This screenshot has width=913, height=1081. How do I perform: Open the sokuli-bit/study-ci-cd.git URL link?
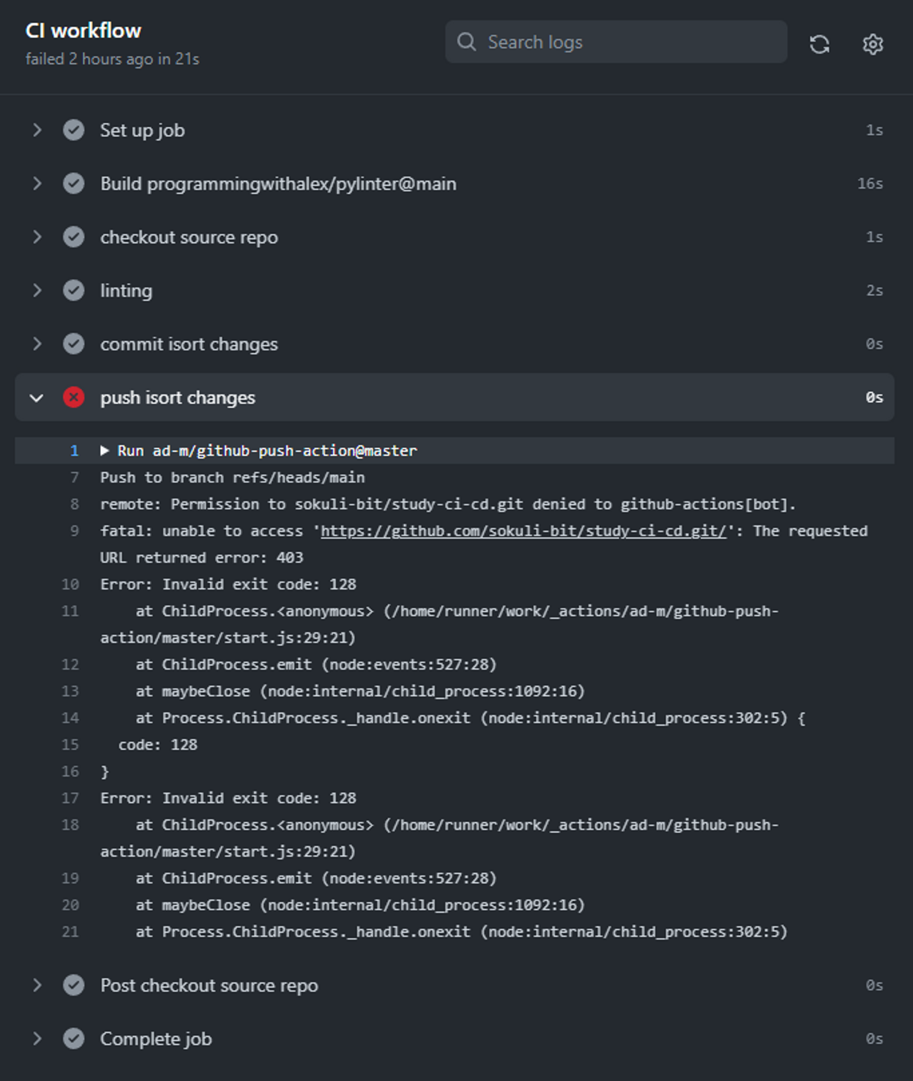point(523,531)
